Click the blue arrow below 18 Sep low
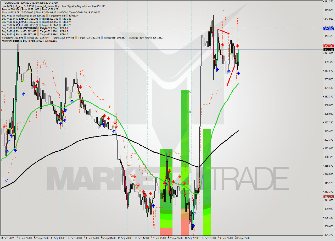Viewport: 335px width, 241px height. click(193, 226)
